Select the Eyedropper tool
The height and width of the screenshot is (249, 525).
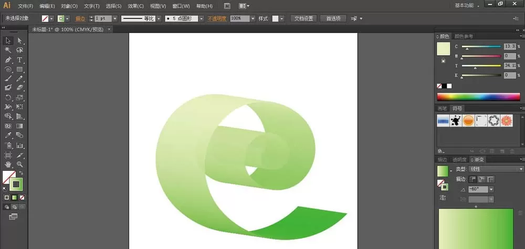(x=8, y=135)
